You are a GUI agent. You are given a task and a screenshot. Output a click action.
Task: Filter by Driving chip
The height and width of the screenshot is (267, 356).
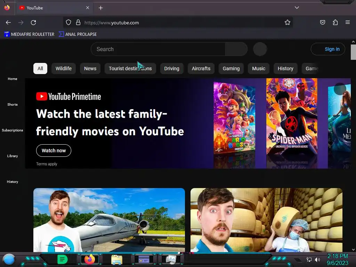(x=172, y=68)
